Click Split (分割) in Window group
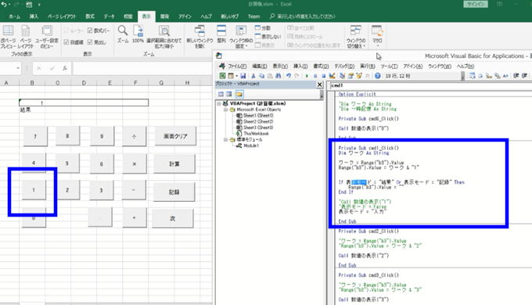 263,28
